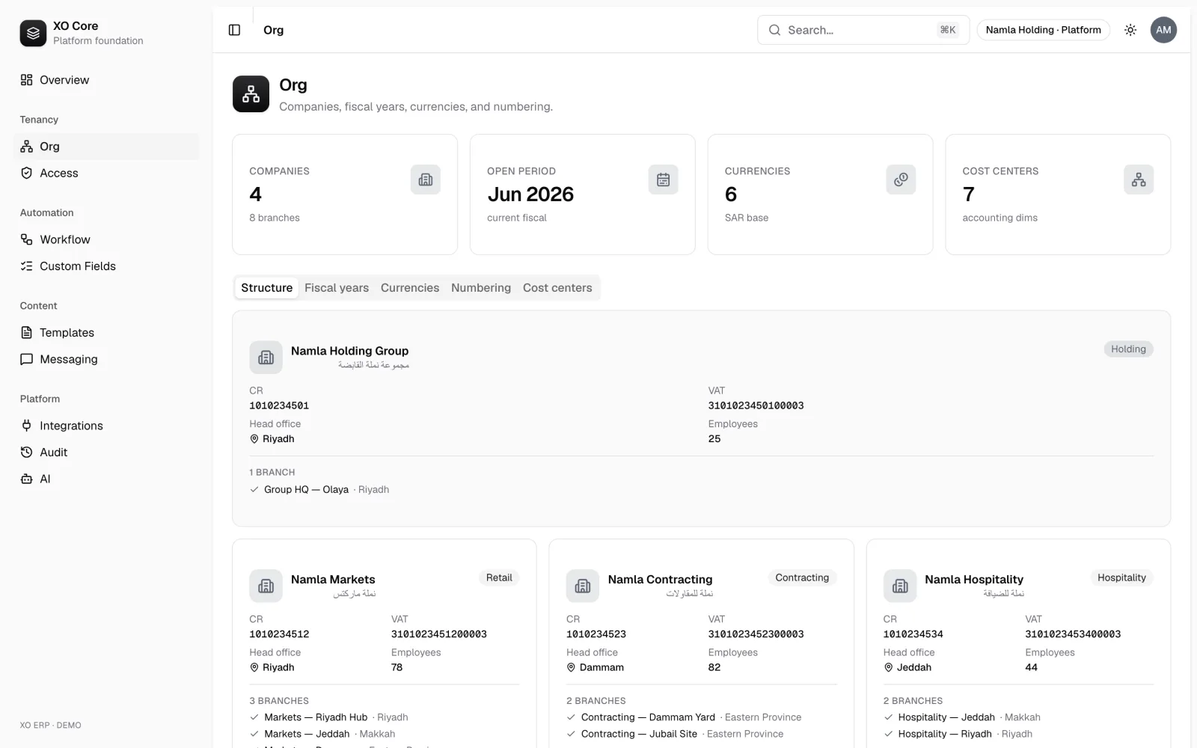Viewport: 1197px width, 748px height.
Task: Click the Namla Markets building icon
Action: tap(266, 586)
